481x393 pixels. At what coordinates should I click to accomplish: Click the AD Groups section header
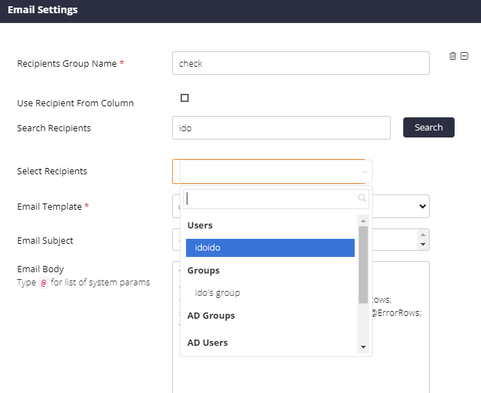[211, 315]
